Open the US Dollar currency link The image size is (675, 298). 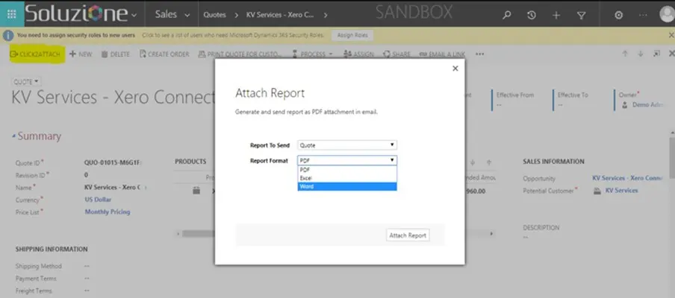[98, 200]
